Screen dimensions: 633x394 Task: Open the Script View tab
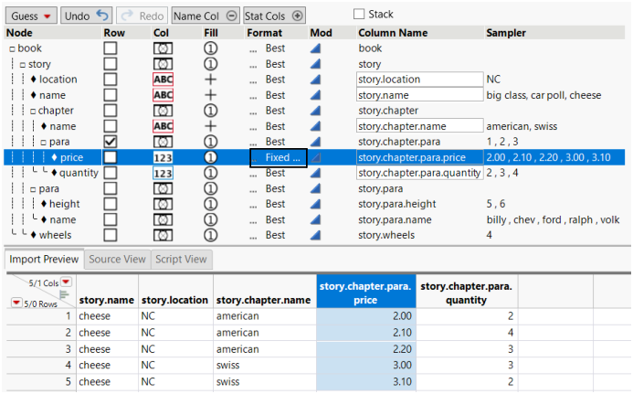point(182,259)
